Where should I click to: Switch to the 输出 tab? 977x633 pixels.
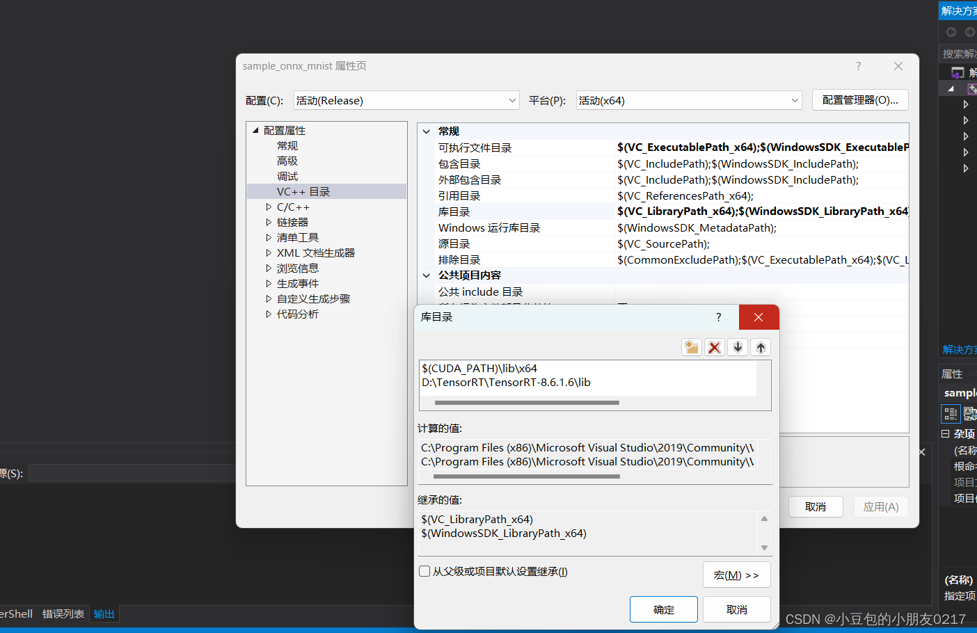click(x=104, y=614)
